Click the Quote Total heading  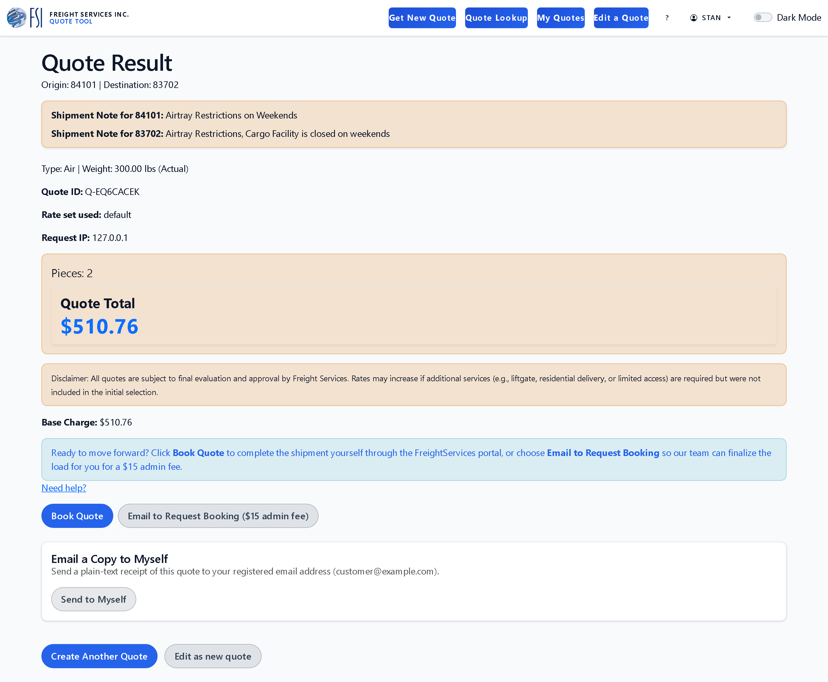pos(97,303)
